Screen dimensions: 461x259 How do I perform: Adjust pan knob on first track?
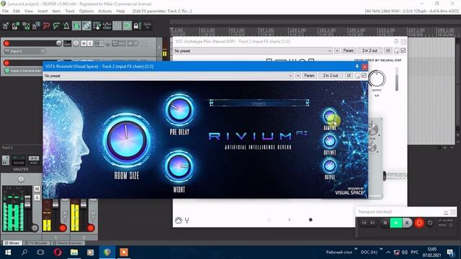[76, 43]
